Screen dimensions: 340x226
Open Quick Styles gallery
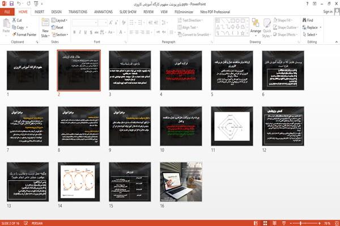(x=267, y=28)
